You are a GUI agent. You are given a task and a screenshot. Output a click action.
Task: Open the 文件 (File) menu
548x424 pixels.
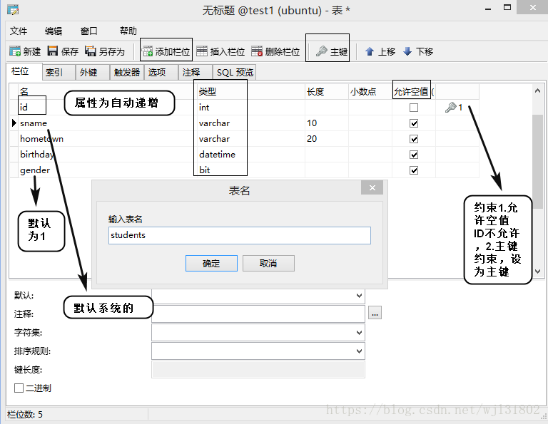pyautogui.click(x=19, y=31)
